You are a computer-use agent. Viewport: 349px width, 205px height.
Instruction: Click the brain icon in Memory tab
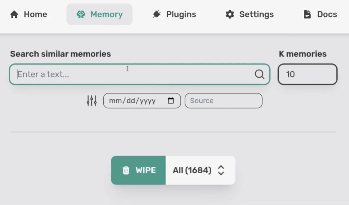pyautogui.click(x=81, y=15)
